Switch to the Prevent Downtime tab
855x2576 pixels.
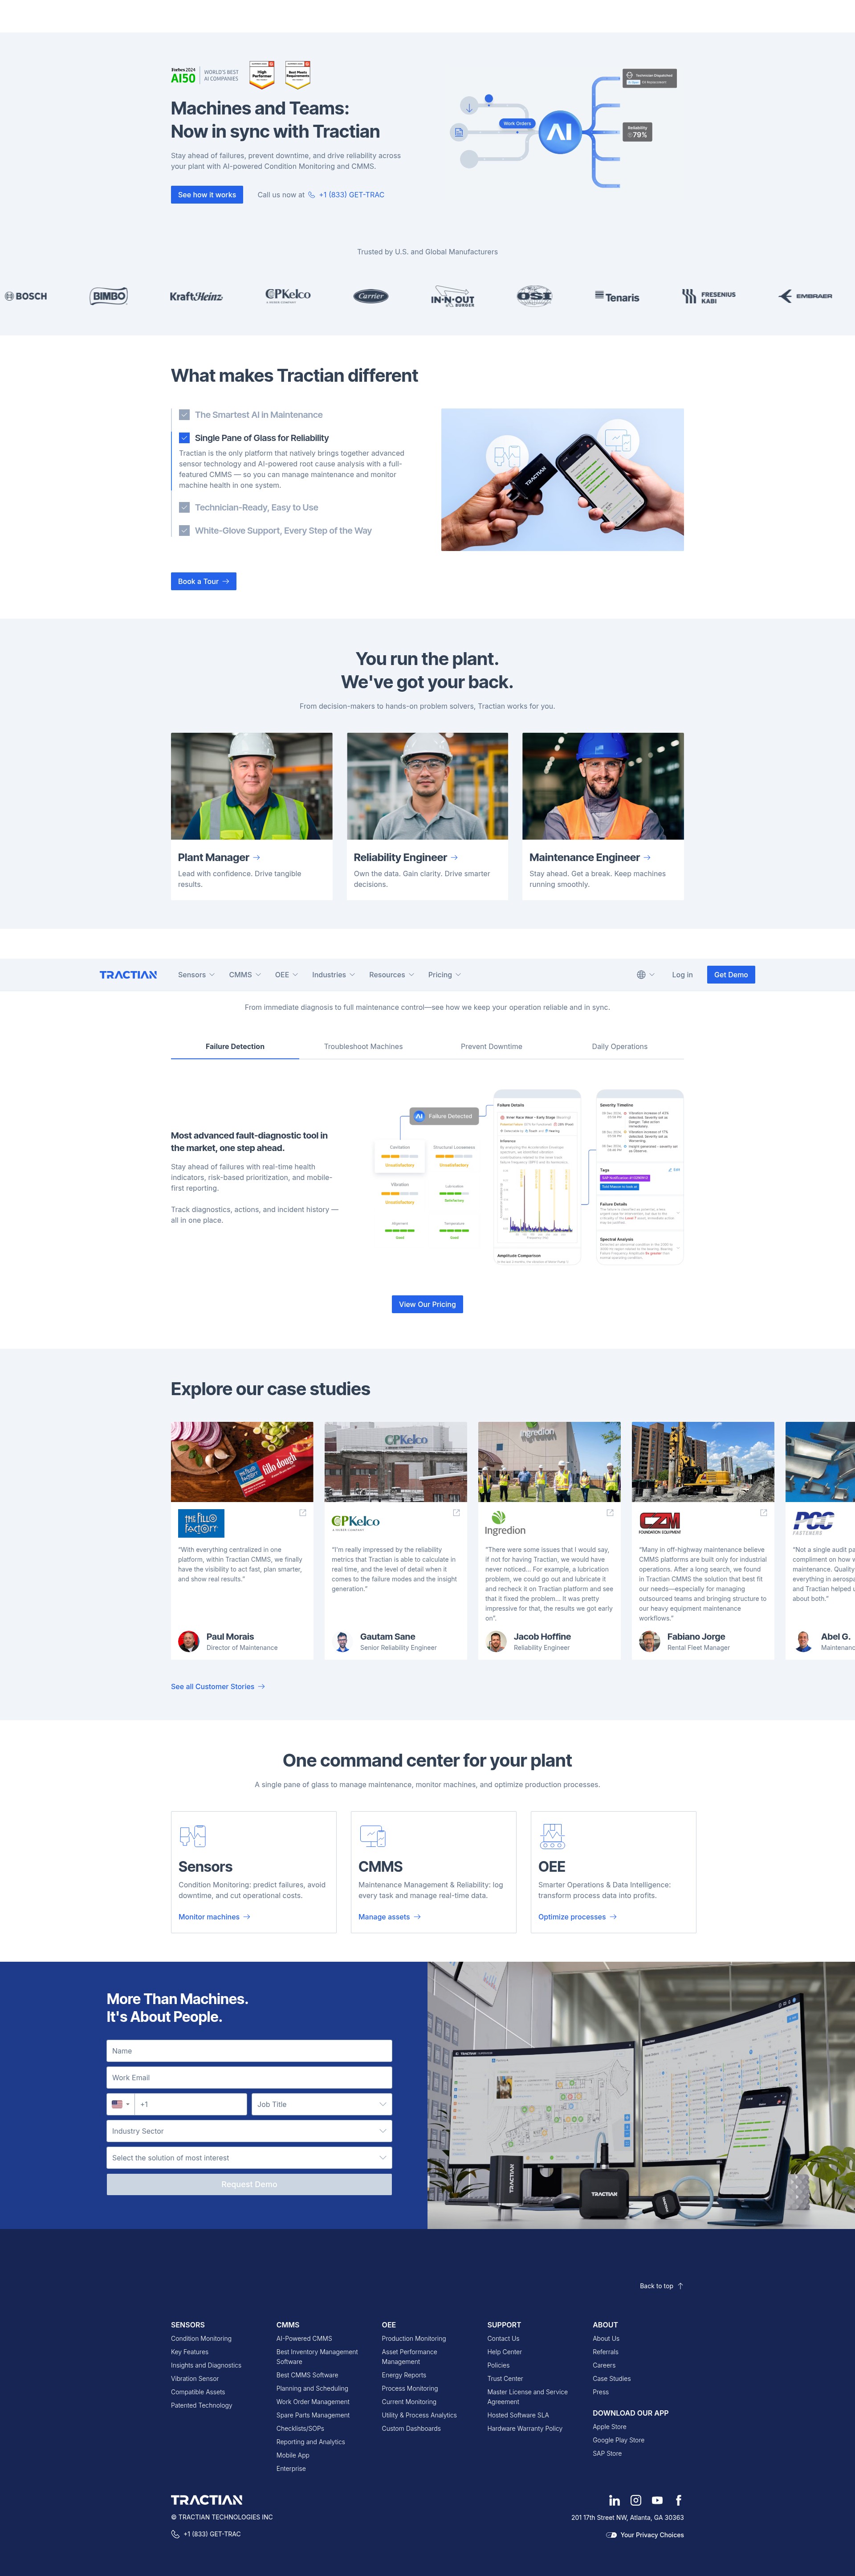click(x=491, y=1046)
